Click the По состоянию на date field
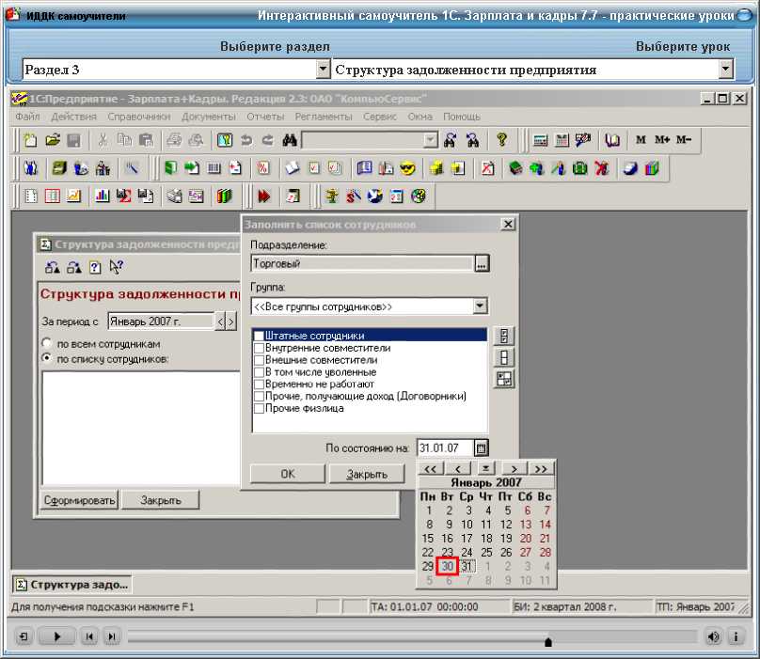The image size is (760, 659). (x=445, y=448)
